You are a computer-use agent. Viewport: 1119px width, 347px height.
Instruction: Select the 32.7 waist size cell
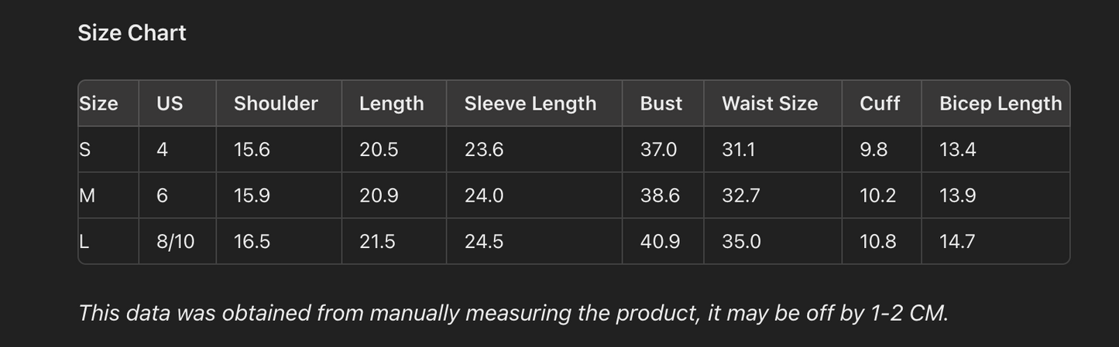click(740, 196)
